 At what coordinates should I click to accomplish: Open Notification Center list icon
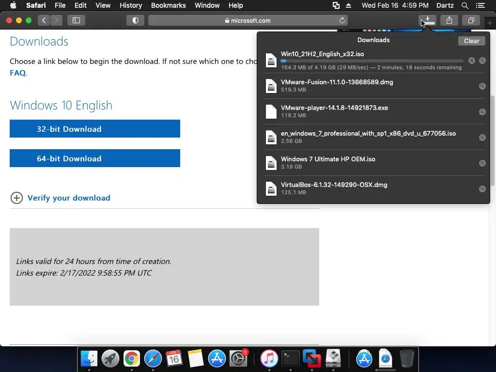pyautogui.click(x=480, y=5)
